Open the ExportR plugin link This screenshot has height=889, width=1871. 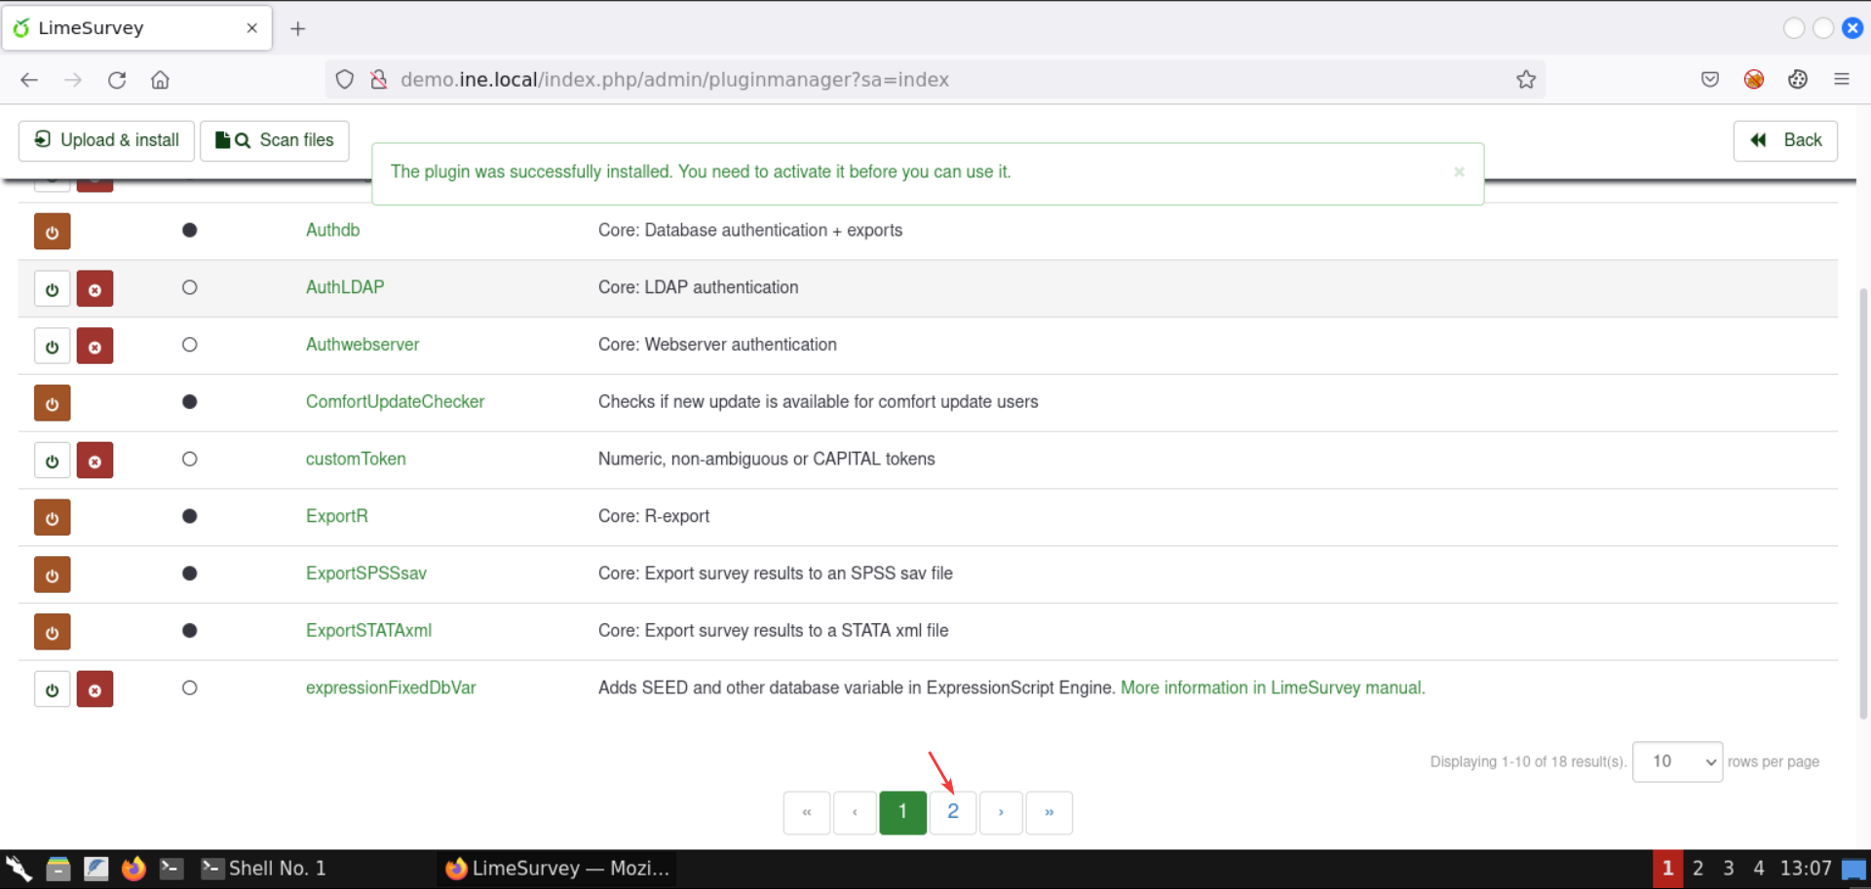point(337,516)
